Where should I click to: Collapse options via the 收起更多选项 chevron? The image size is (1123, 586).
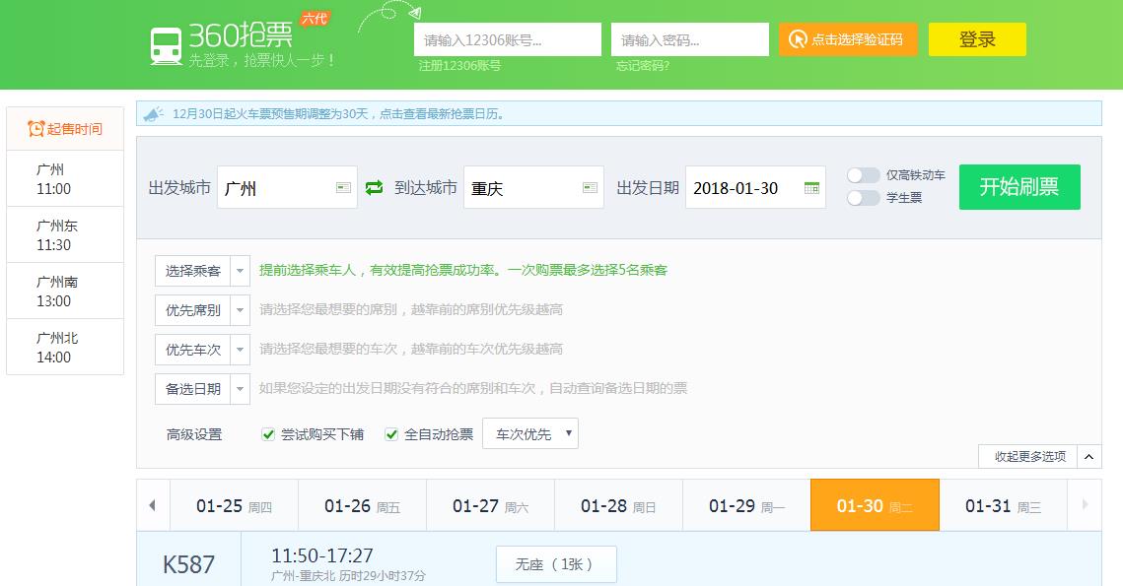[x=1088, y=457]
